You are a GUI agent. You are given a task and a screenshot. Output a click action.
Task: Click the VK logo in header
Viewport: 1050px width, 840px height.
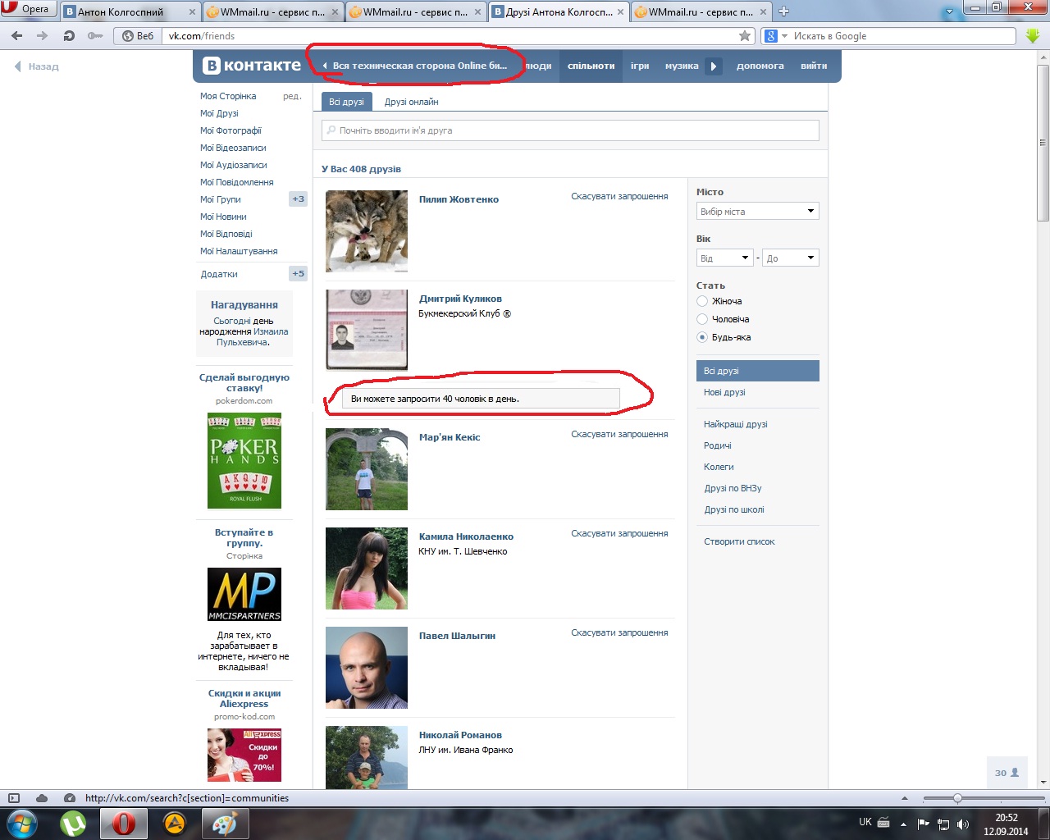click(x=252, y=66)
